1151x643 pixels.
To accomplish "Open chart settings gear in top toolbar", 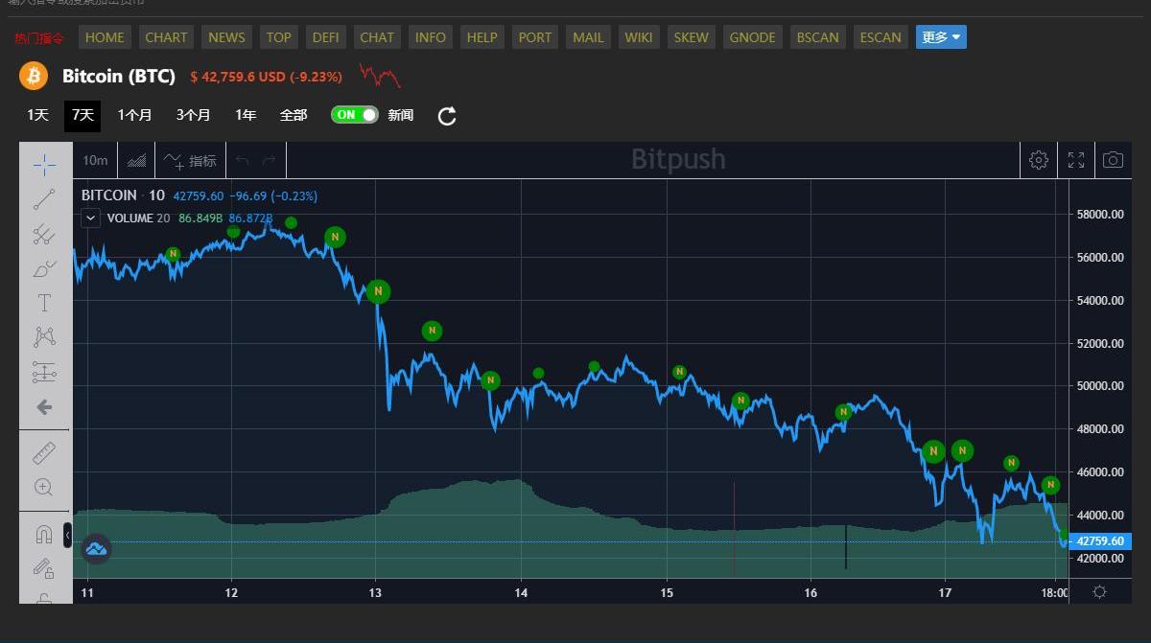I will (x=1039, y=160).
